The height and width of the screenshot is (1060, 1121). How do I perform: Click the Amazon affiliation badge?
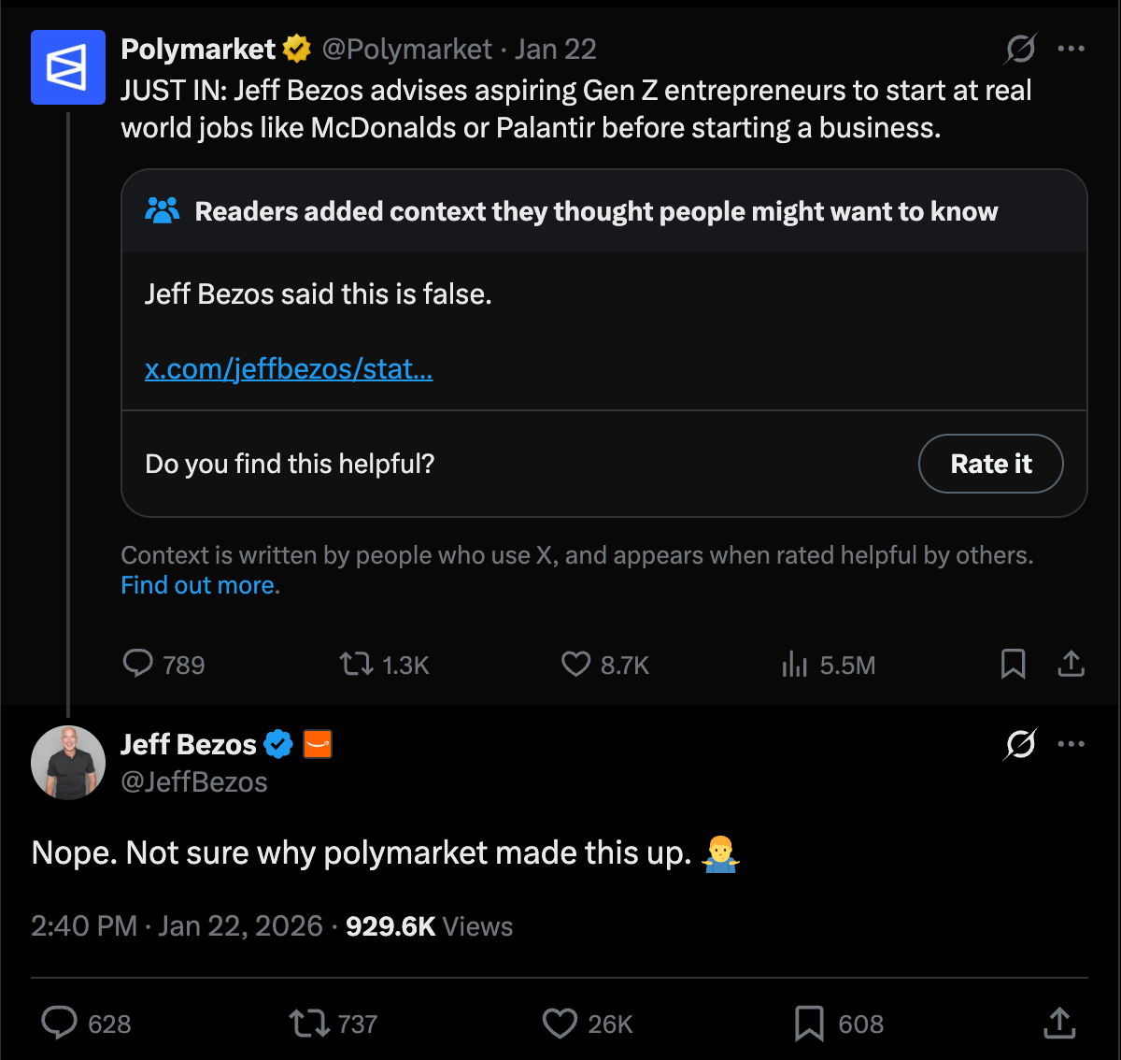(x=318, y=744)
